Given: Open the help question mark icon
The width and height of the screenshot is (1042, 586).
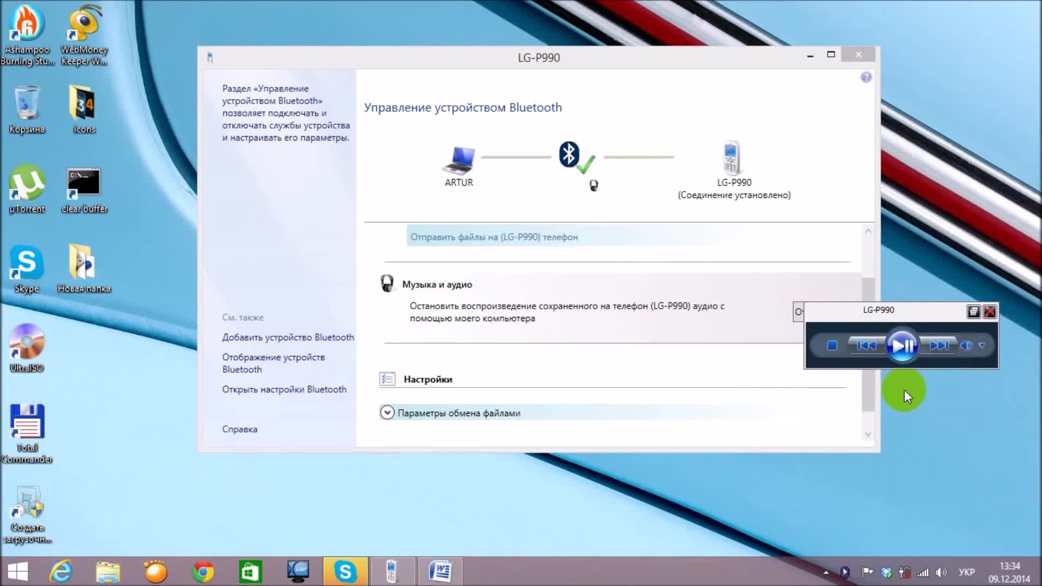Looking at the screenshot, I should (x=866, y=77).
